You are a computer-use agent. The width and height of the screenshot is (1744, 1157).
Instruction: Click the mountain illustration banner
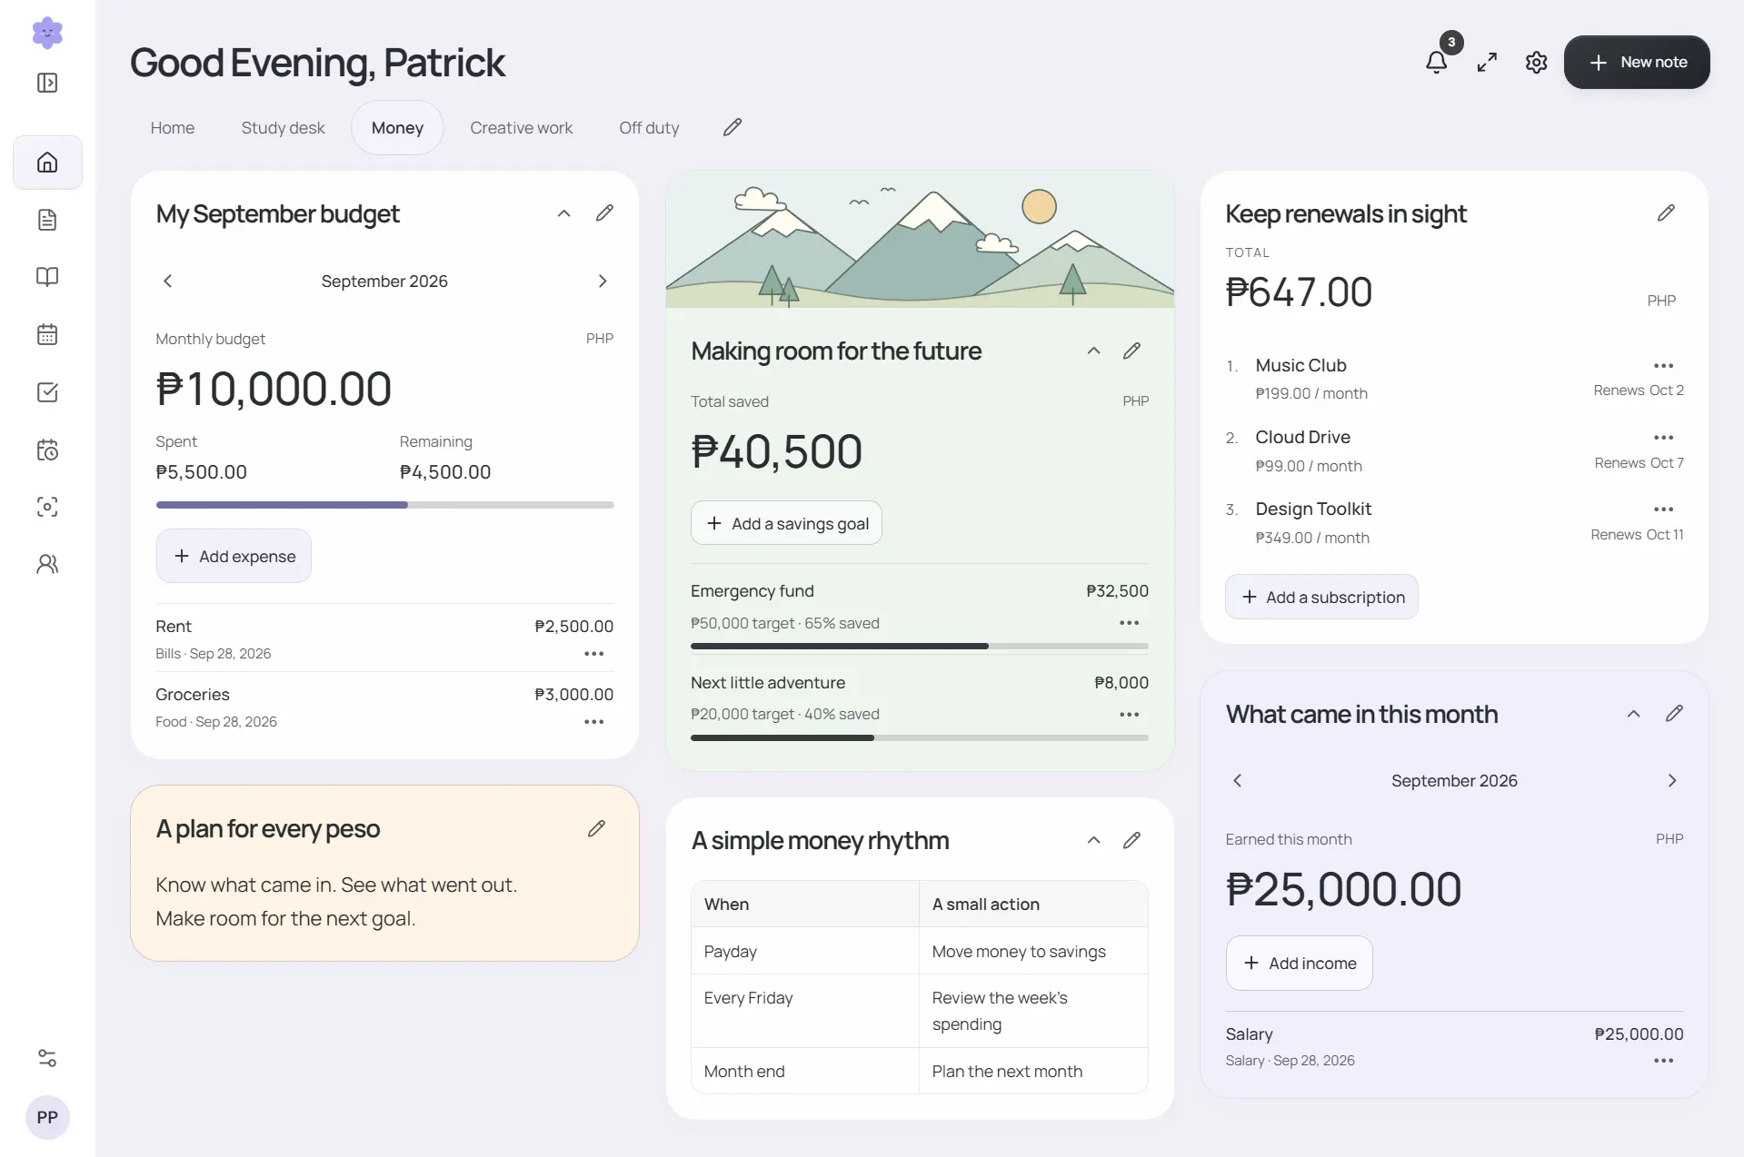pyautogui.click(x=920, y=240)
